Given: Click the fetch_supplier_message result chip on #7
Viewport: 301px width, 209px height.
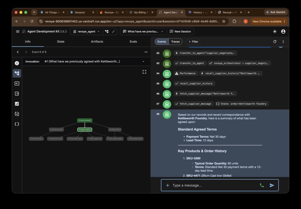Looking at the screenshot, I should pos(193,104).
